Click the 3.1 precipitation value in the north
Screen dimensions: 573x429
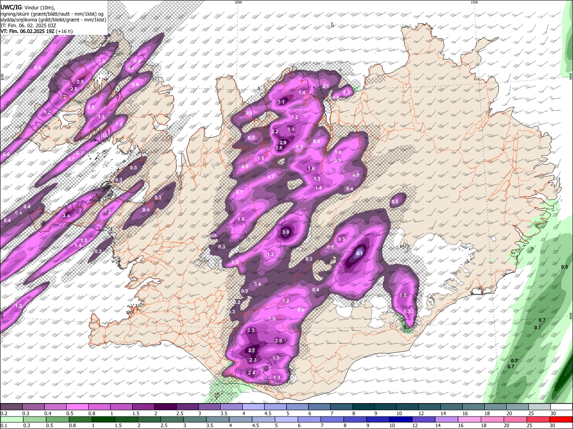[x=281, y=102]
